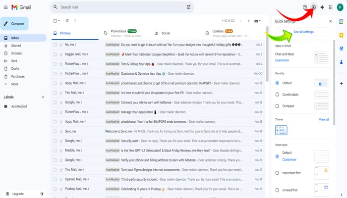Choose Default density radio button
The height and width of the screenshot is (198, 347).
(x=277, y=83)
